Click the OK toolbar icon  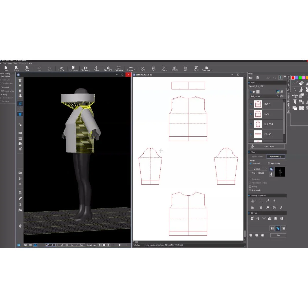pyautogui.click(x=186, y=69)
